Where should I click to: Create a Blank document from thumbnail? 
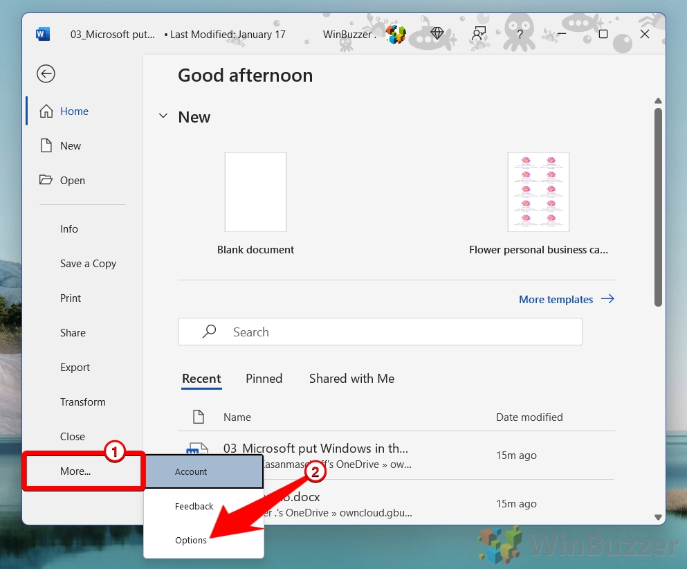[255, 192]
